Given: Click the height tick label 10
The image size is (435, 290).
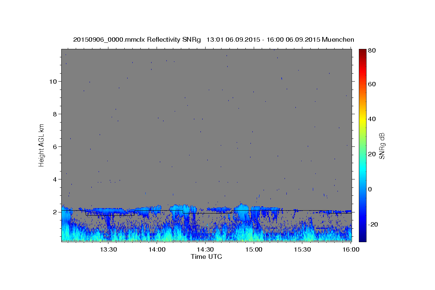Looking at the screenshot, I should point(53,81).
